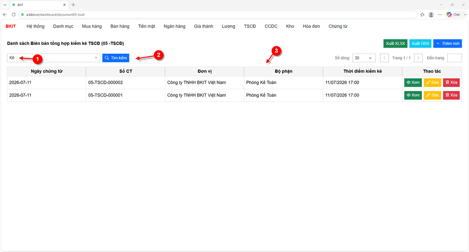The height and width of the screenshot is (252, 469).
Task: Click Tìm kiếm search button
Action: pos(116,58)
